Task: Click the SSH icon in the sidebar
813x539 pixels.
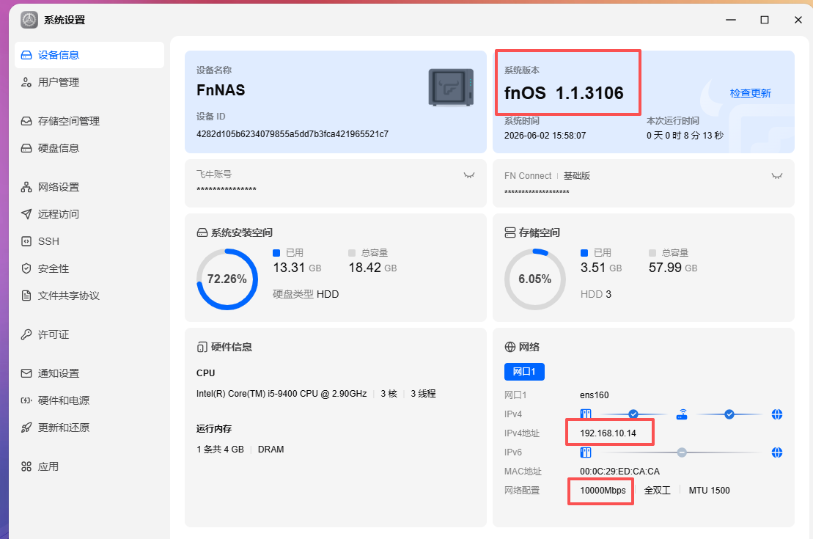Action: coord(26,241)
